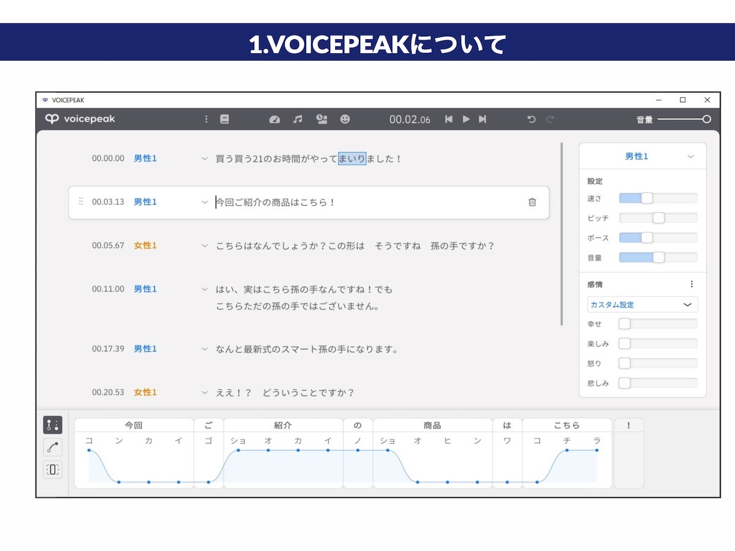Screen dimensions: 735x551
Task: Open the three-dot menu in the top toolbar
Action: coord(206,119)
